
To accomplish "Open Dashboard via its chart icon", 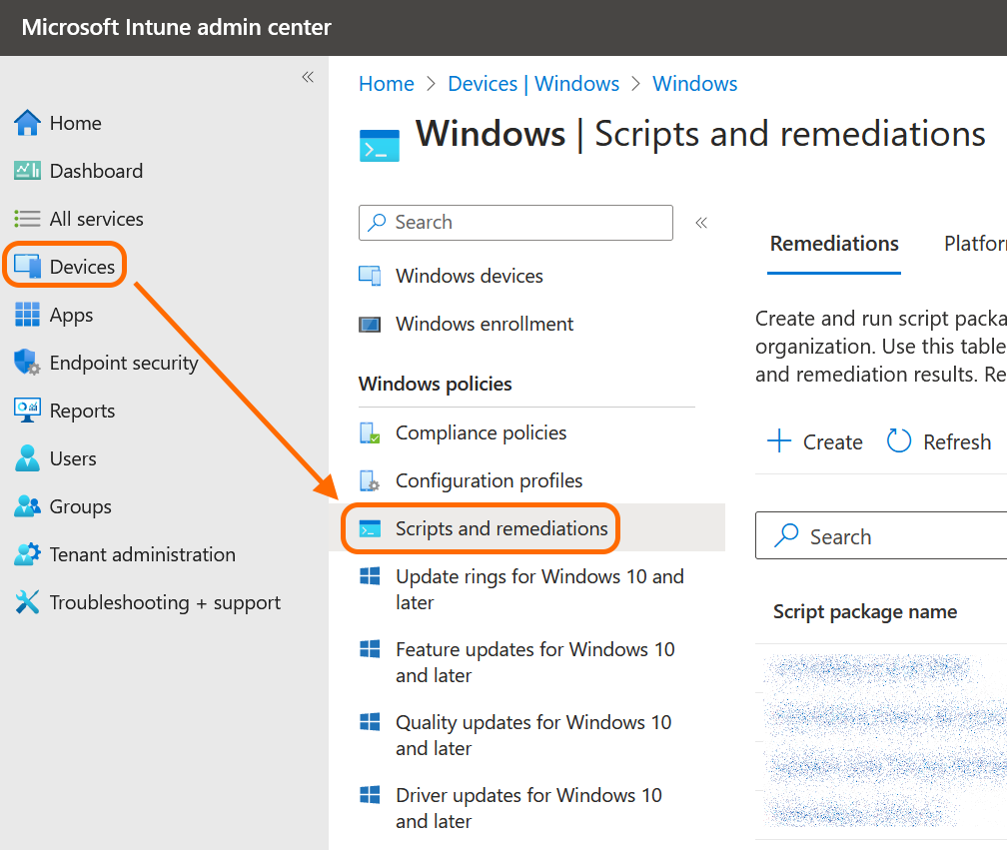I will 28,171.
